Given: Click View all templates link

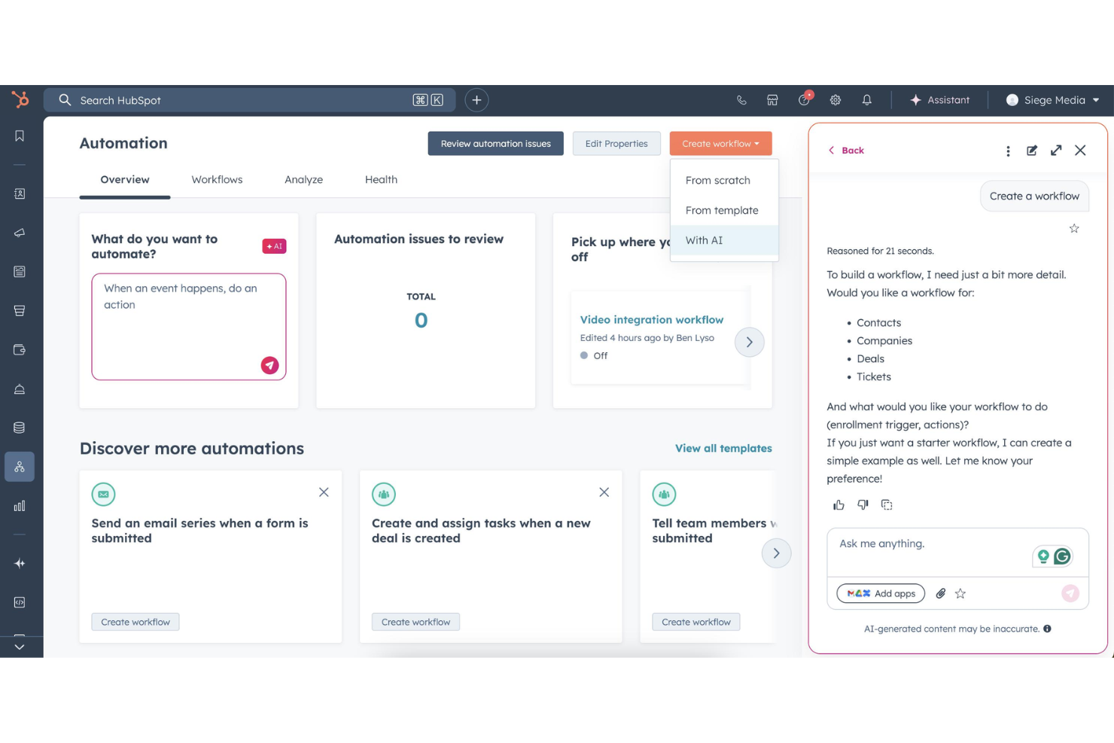Looking at the screenshot, I should pos(723,449).
